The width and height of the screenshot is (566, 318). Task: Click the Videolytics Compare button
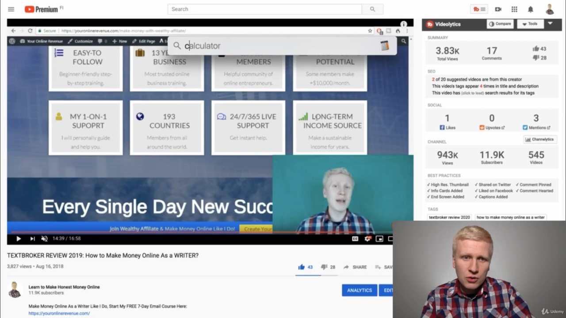point(501,24)
